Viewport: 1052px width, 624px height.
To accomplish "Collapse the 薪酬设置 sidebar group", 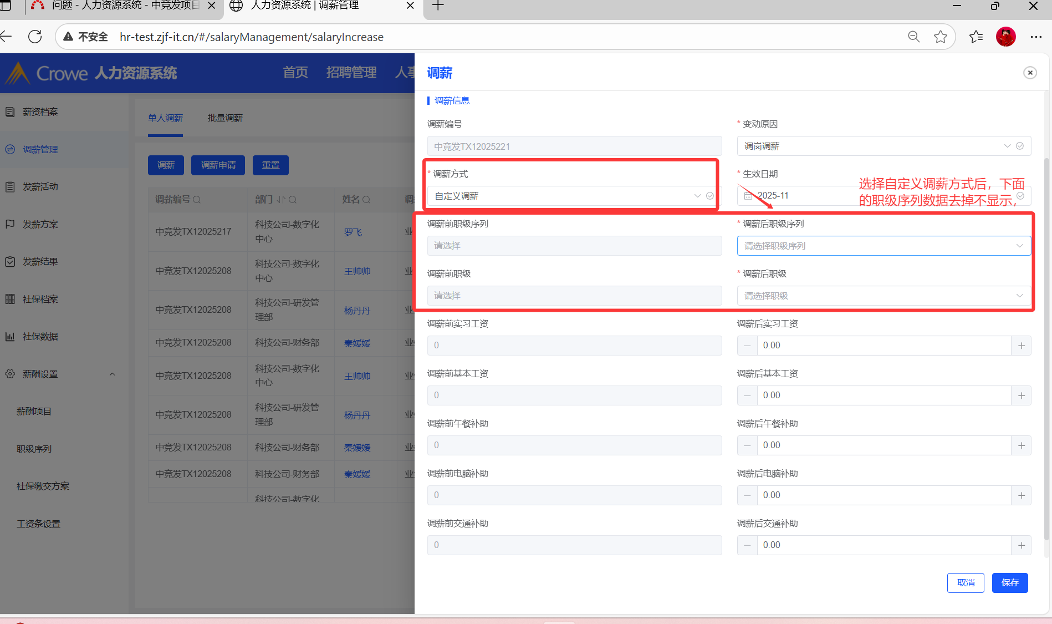I will 113,374.
